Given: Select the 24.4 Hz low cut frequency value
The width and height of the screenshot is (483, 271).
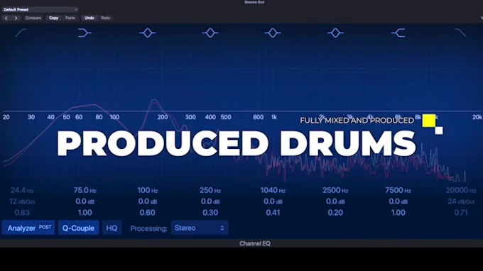Looking at the screenshot, I should point(22,190).
